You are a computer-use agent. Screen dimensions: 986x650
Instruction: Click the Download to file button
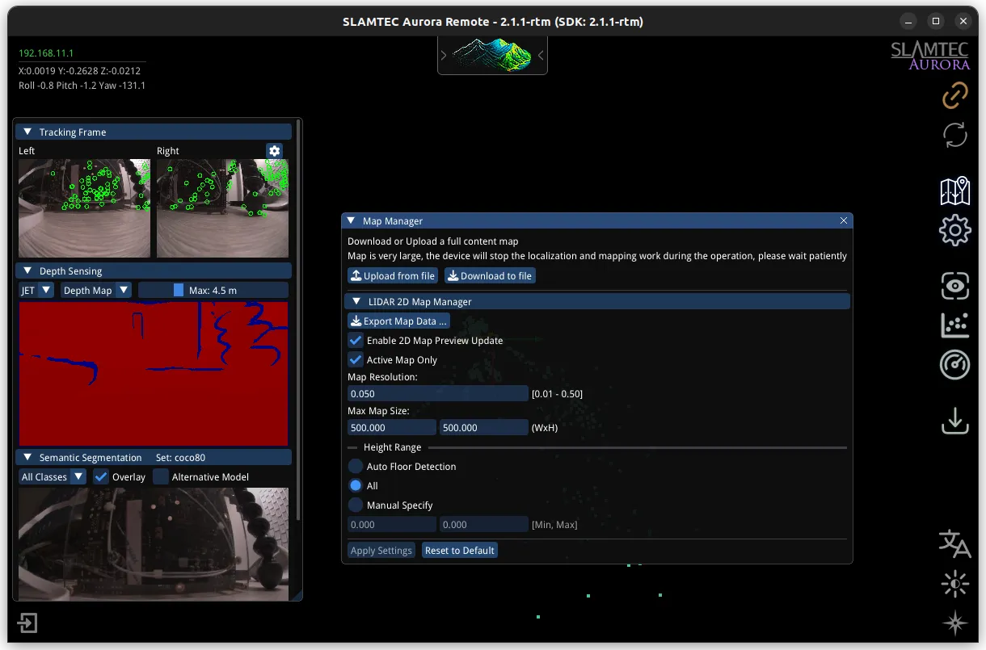click(x=490, y=275)
